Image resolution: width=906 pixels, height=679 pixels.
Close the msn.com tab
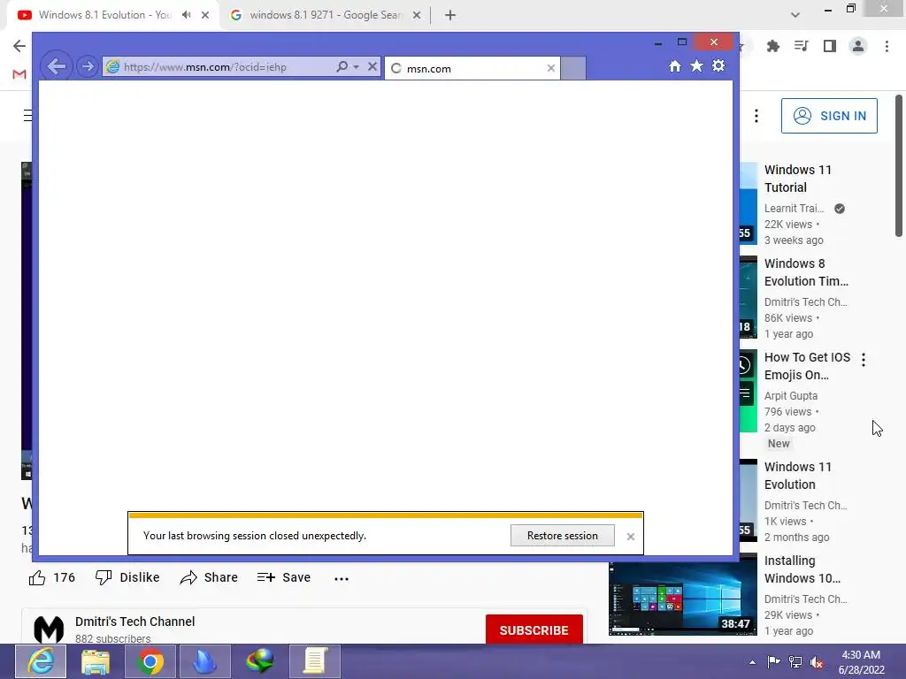pos(550,68)
